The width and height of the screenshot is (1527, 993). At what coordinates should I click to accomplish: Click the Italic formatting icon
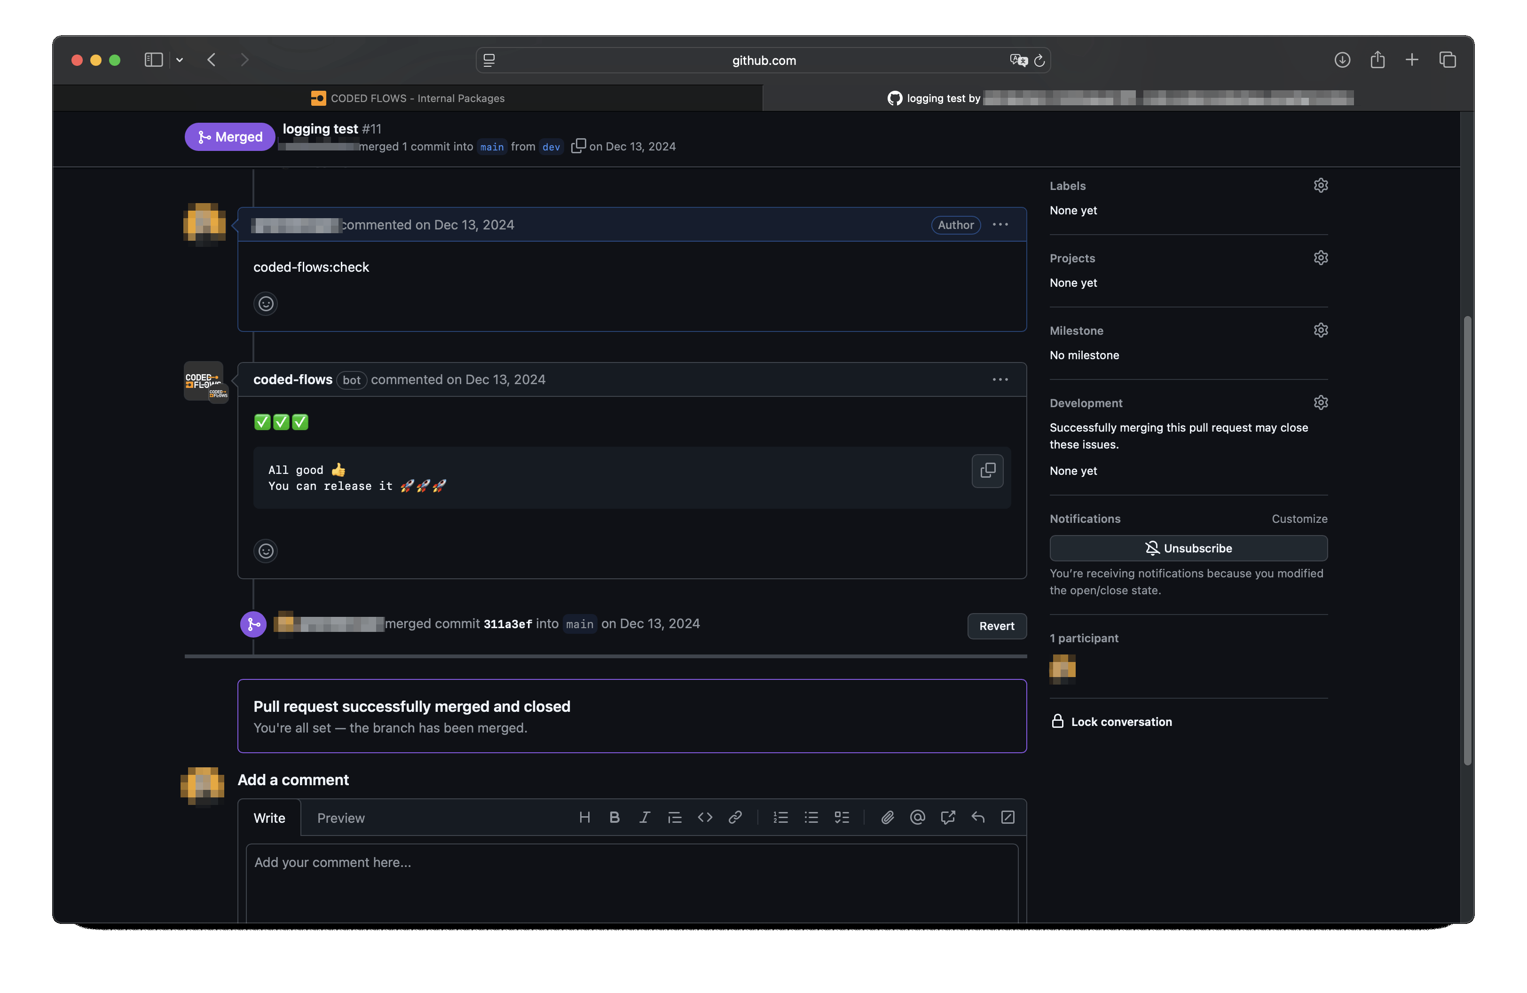point(644,817)
